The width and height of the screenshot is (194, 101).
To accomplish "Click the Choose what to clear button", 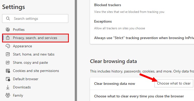I will pyautogui.click(x=174, y=83).
